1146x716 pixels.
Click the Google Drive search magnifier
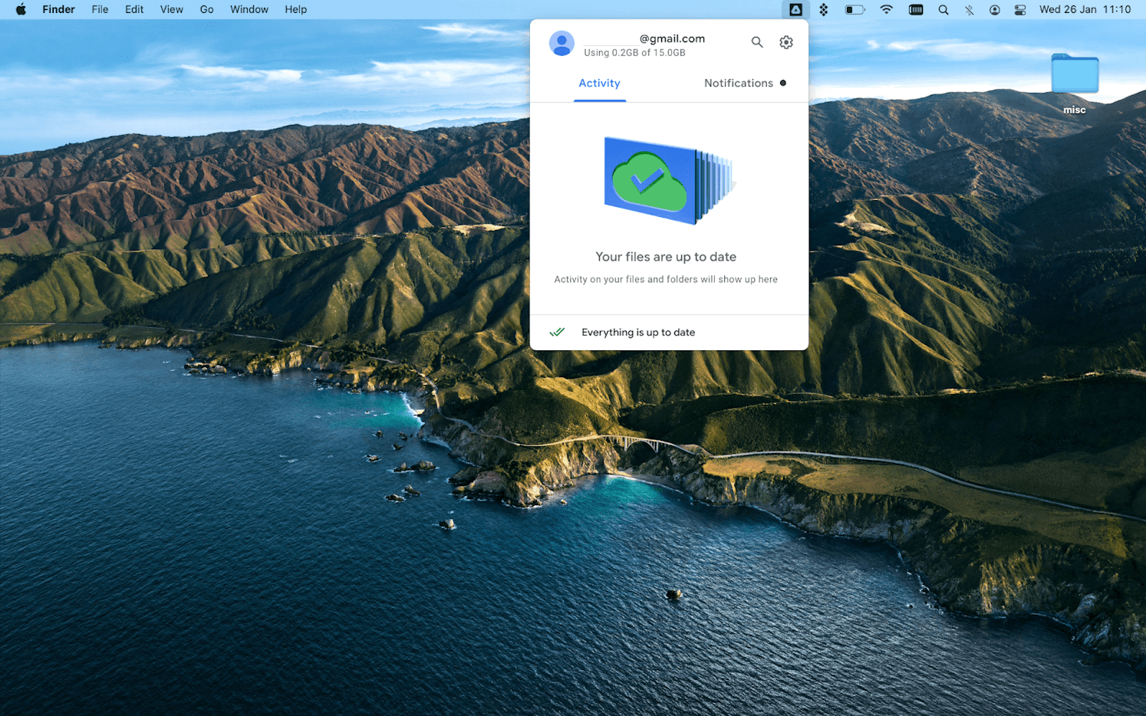pos(757,42)
